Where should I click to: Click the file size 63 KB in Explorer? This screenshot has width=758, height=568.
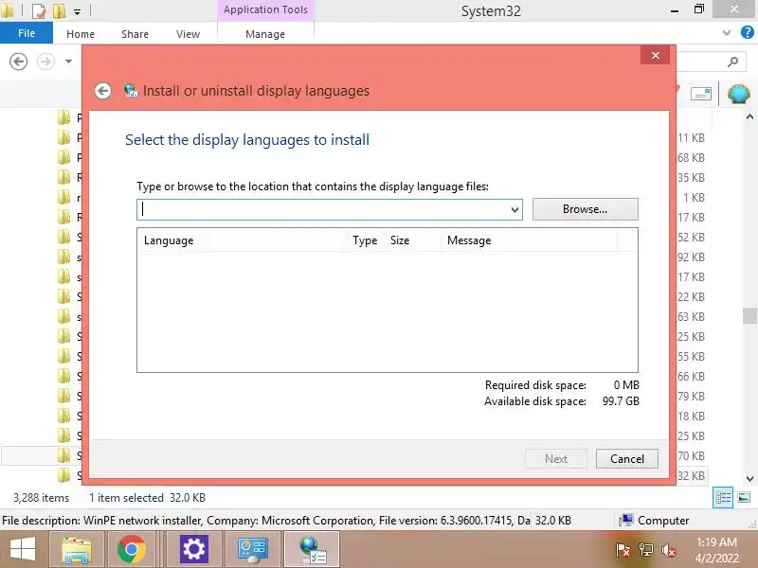pos(691,316)
